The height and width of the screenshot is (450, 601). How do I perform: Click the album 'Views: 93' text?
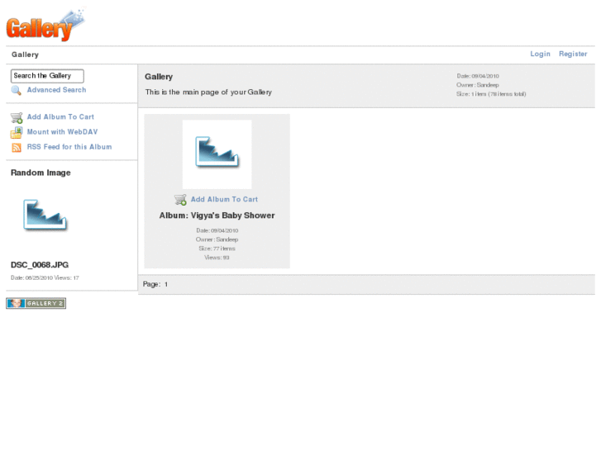coord(217,258)
